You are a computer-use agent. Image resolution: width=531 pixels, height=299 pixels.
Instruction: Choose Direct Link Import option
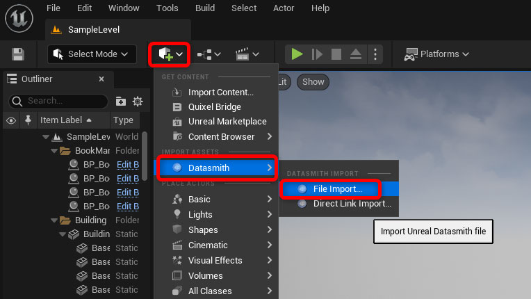coord(338,204)
